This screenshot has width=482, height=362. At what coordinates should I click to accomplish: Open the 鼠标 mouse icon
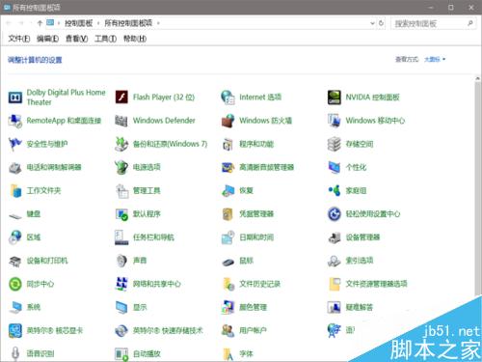pos(228,262)
